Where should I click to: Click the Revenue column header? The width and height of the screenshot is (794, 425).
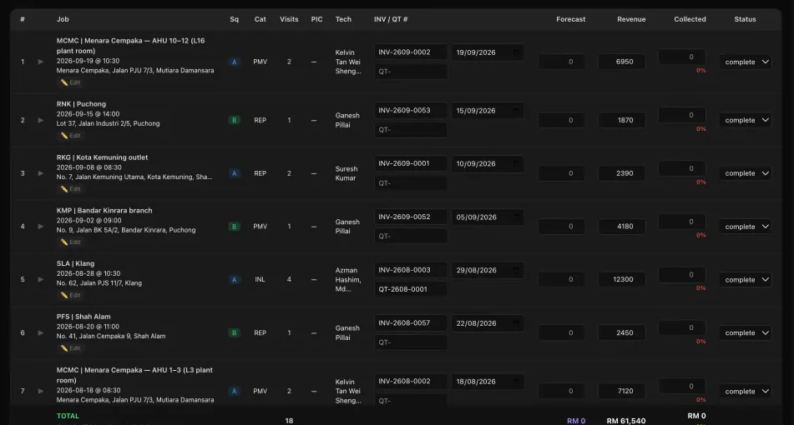pos(631,19)
